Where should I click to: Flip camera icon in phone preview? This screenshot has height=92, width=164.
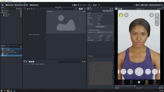pyautogui.click(x=157, y=15)
